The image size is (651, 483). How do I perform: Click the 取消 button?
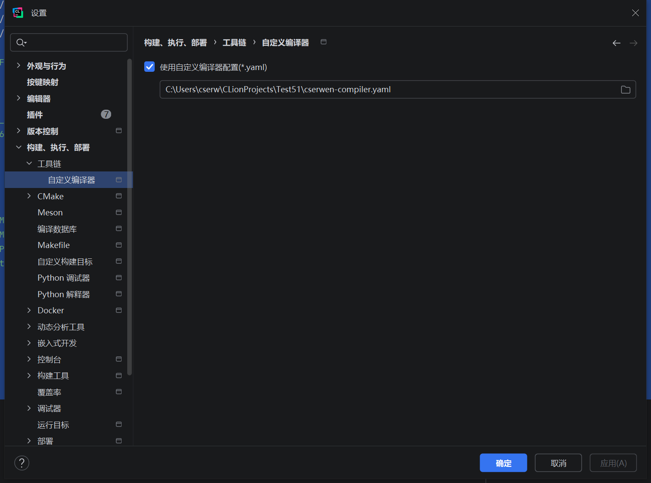point(558,463)
